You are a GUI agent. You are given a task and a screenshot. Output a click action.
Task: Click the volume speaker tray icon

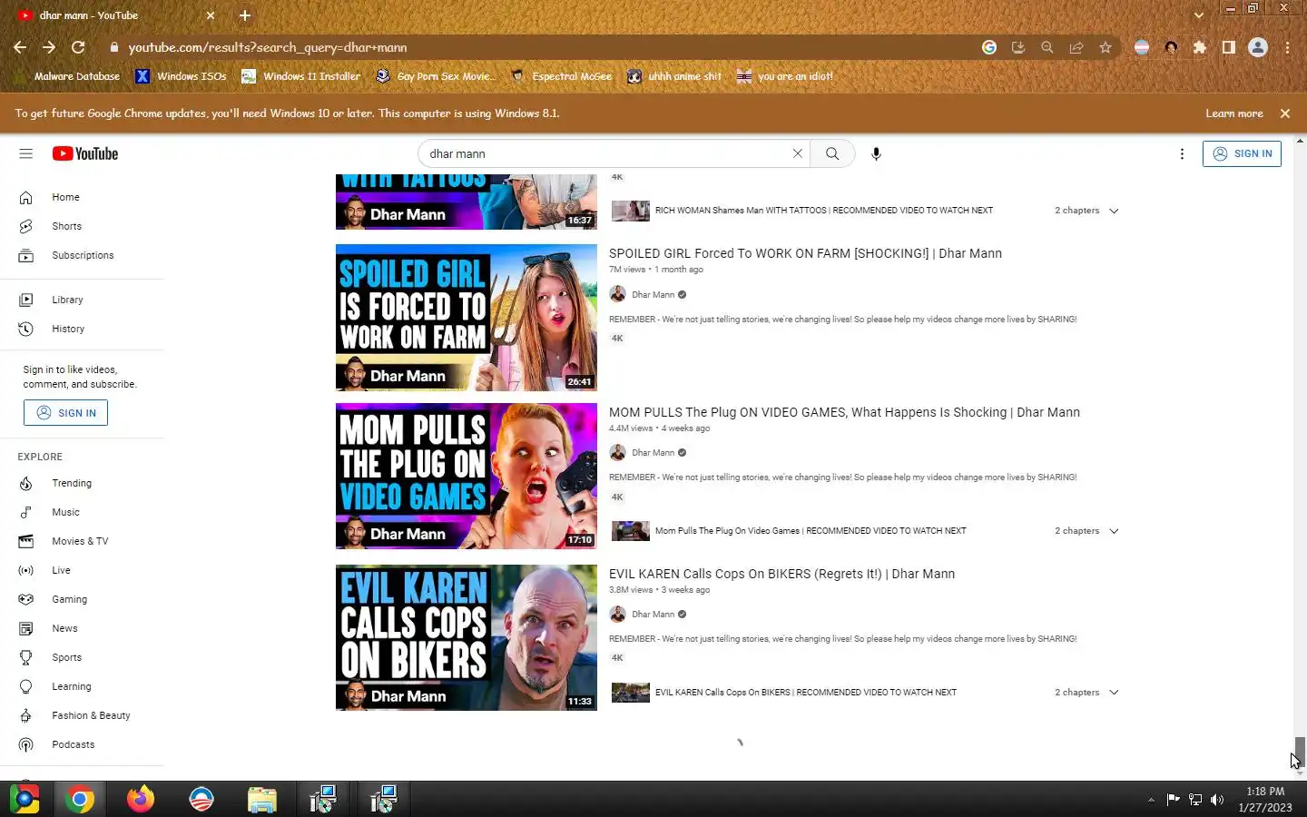tap(1217, 799)
